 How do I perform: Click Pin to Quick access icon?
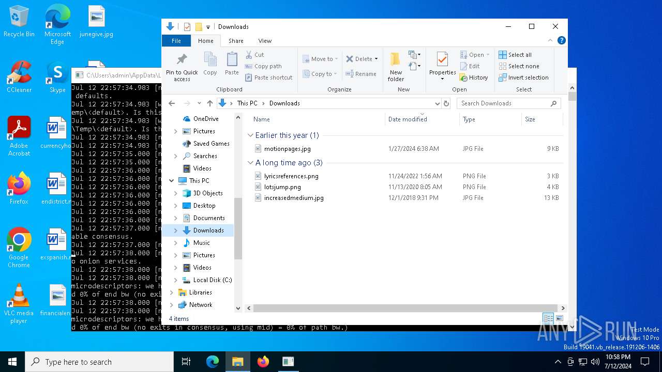point(182,67)
